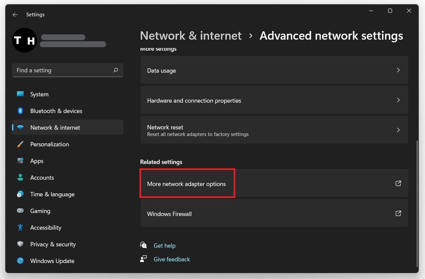Expand the Data usage section
425x279 pixels.
pyautogui.click(x=398, y=70)
